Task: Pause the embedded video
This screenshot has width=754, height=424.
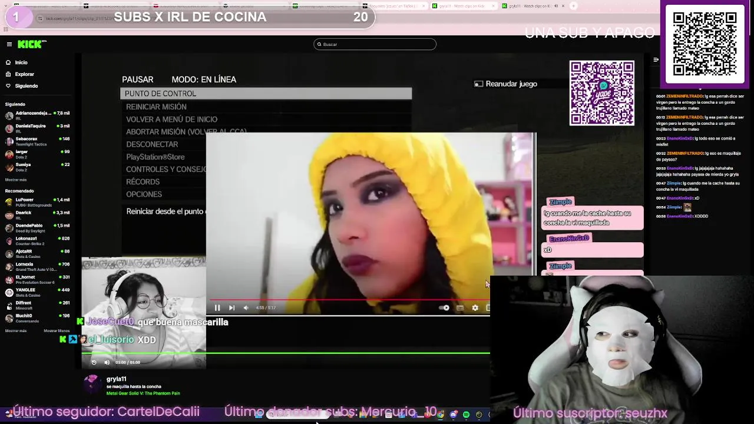Action: click(x=217, y=307)
